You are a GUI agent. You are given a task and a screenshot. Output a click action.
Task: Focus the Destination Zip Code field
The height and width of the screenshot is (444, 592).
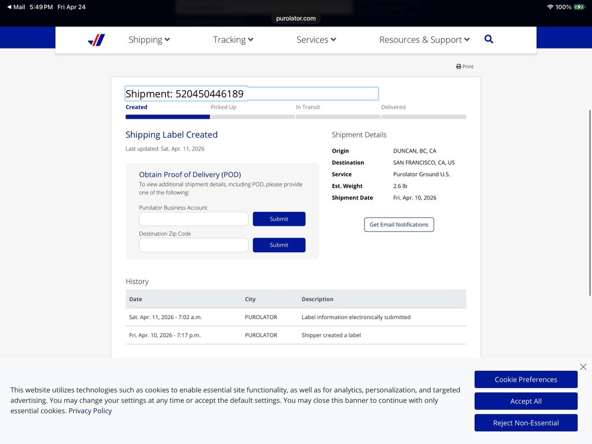[x=194, y=245]
